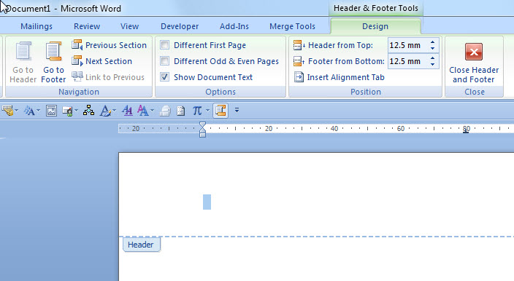Click the Go to Footer icon
This screenshot has height=281, width=514.
(x=53, y=51)
